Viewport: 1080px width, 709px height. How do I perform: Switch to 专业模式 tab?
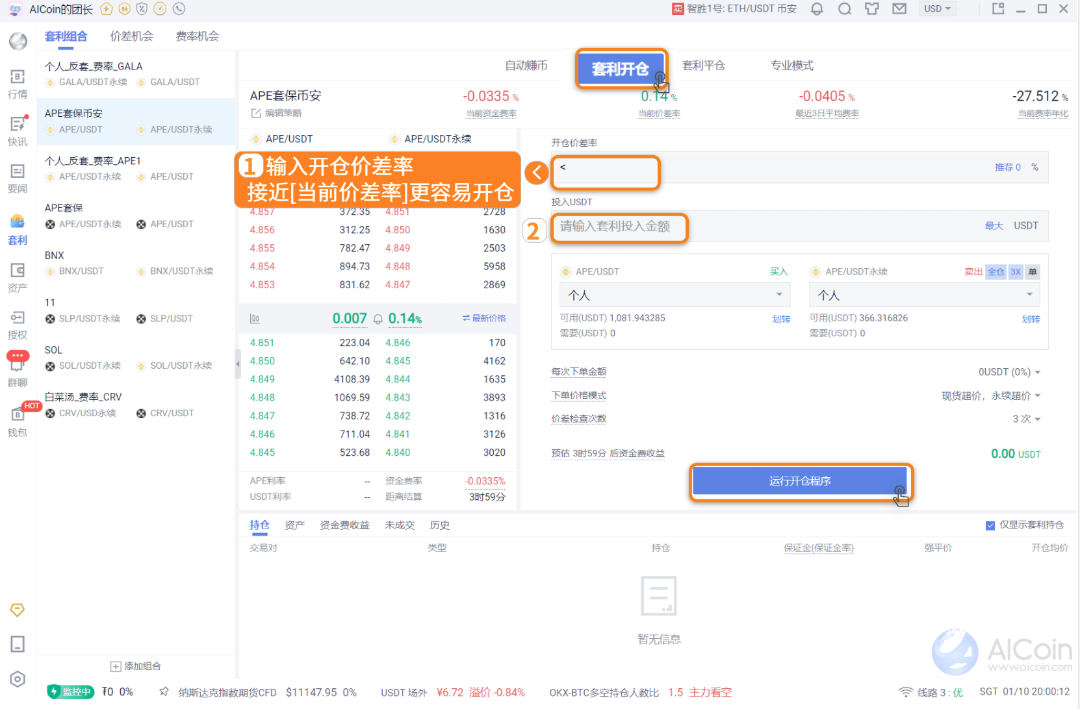click(792, 66)
